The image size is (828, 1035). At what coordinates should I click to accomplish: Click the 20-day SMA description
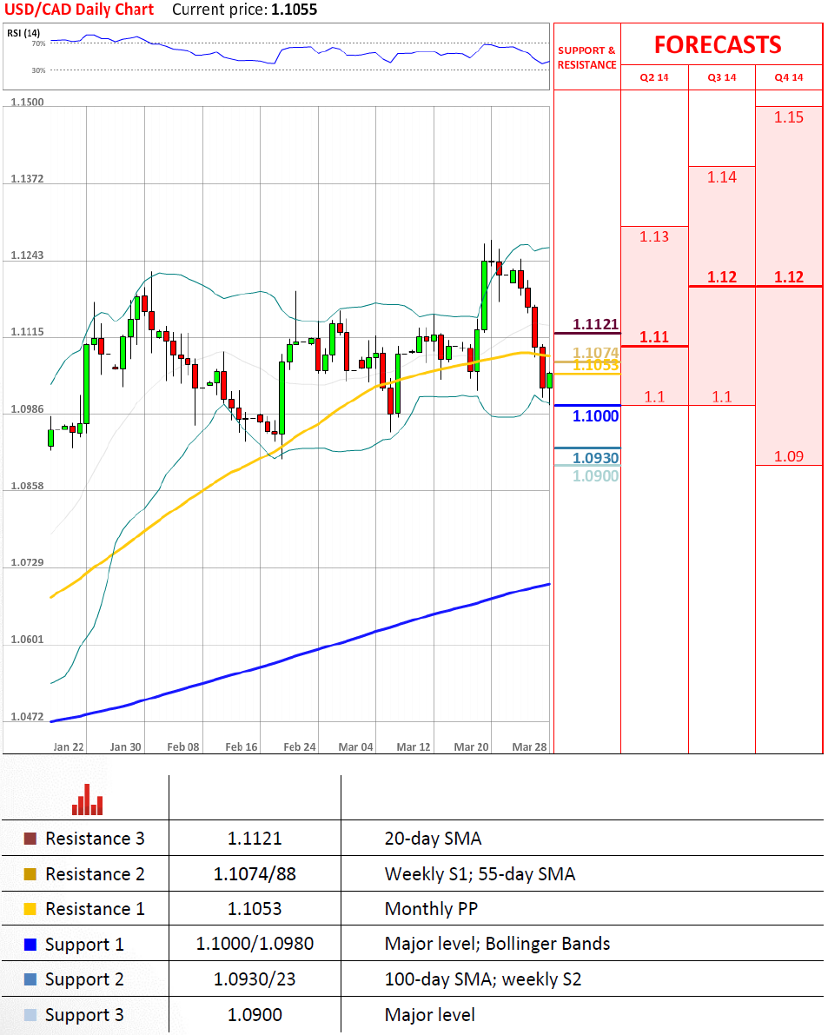[x=433, y=839]
